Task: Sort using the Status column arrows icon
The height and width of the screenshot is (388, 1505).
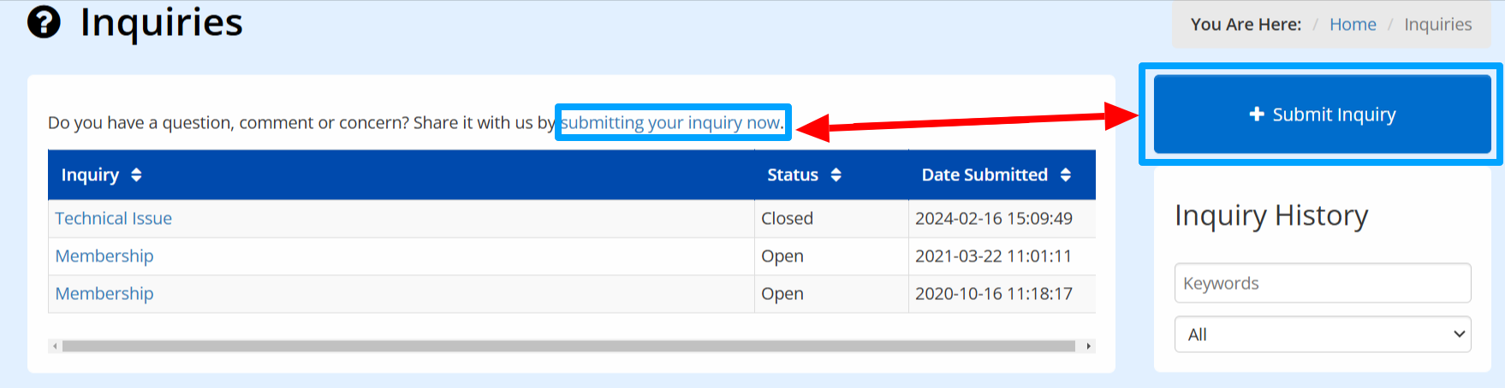Action: click(836, 175)
